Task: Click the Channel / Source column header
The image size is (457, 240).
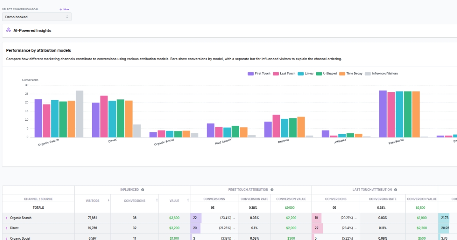Action: [x=38, y=199]
